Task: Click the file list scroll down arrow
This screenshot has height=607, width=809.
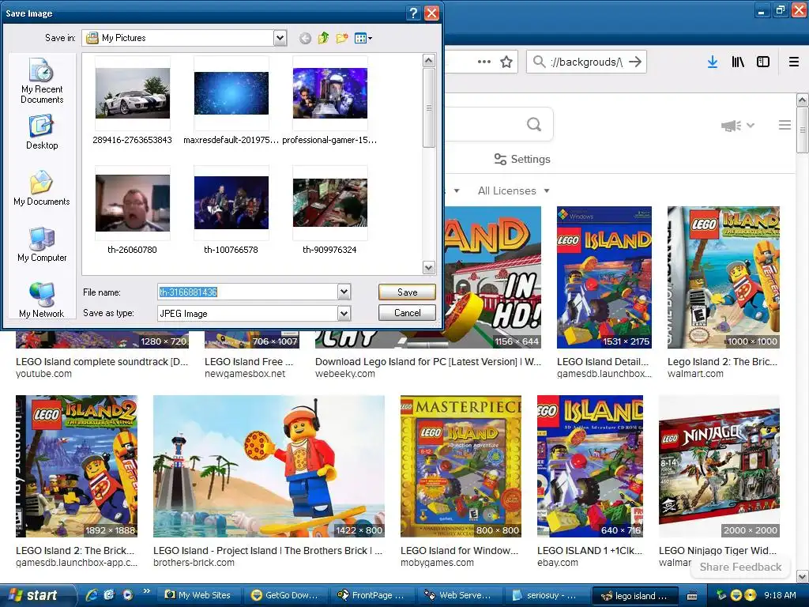Action: click(x=428, y=267)
